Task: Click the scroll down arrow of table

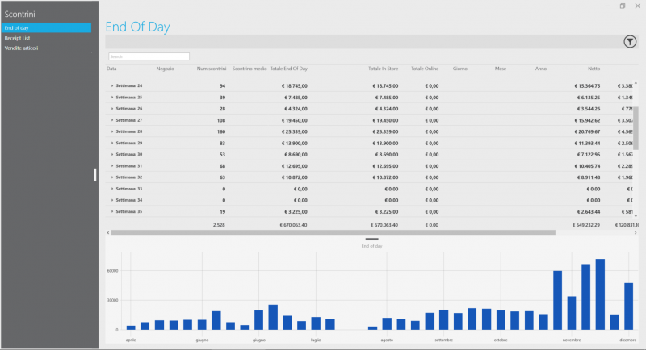Action: 636,216
